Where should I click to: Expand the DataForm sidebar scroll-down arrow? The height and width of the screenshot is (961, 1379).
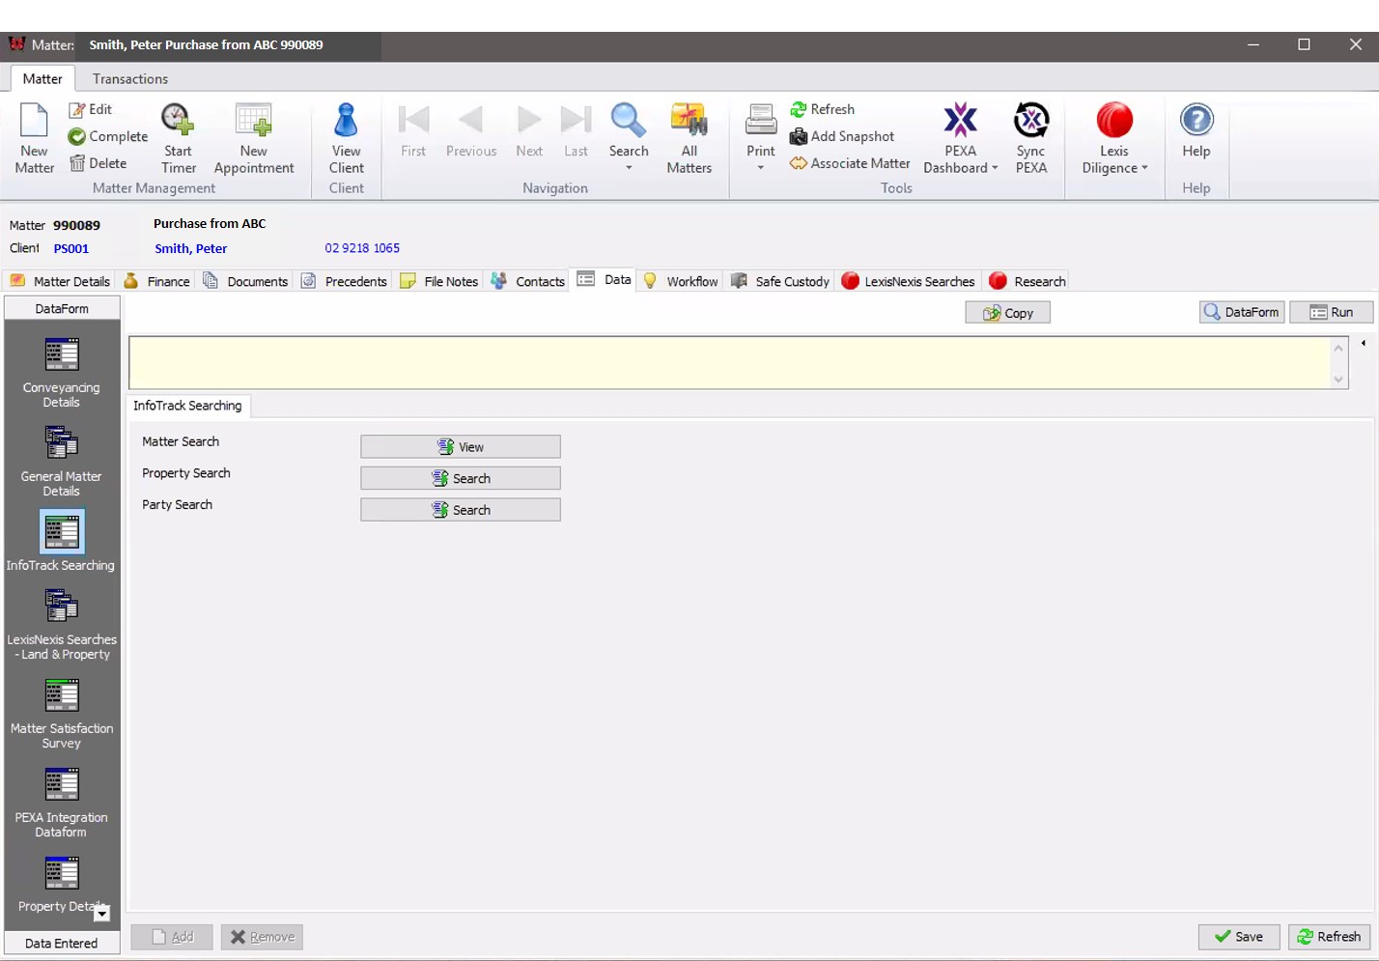point(101,914)
